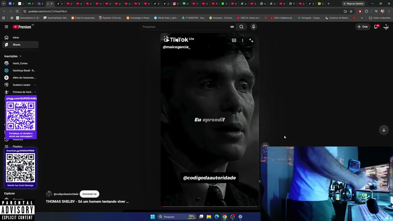Open the Herói_Cortes subscription channel
The width and height of the screenshot is (393, 221).
click(x=20, y=63)
